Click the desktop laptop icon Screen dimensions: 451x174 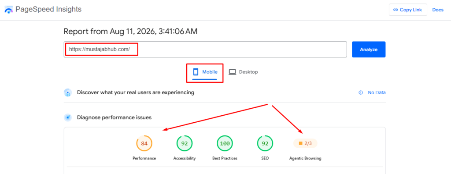point(233,72)
